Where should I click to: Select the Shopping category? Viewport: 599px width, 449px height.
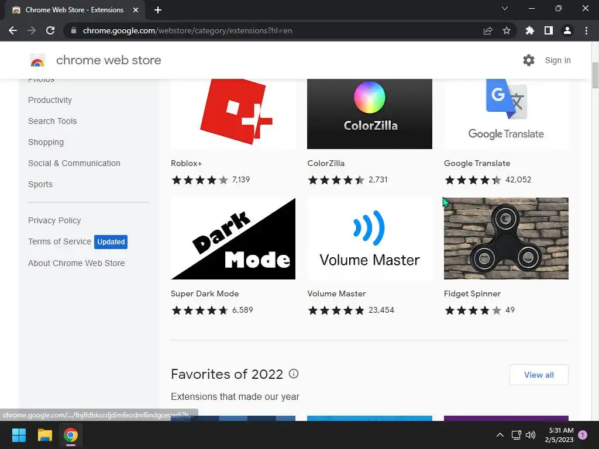point(46,142)
